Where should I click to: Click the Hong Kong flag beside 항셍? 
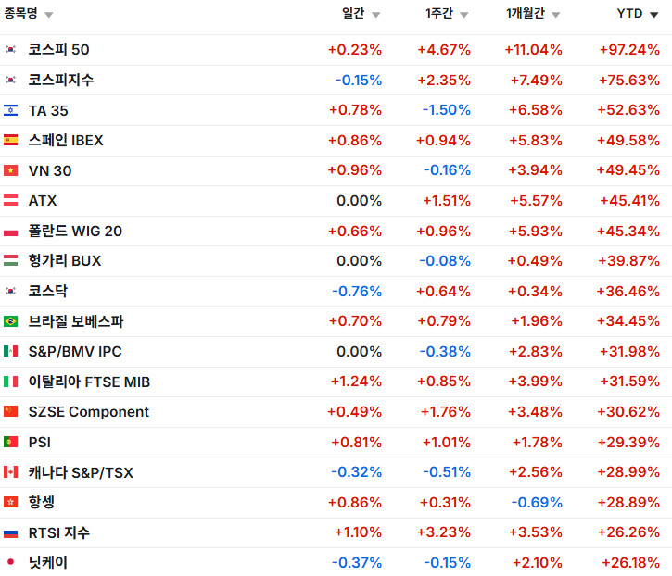coord(11,502)
